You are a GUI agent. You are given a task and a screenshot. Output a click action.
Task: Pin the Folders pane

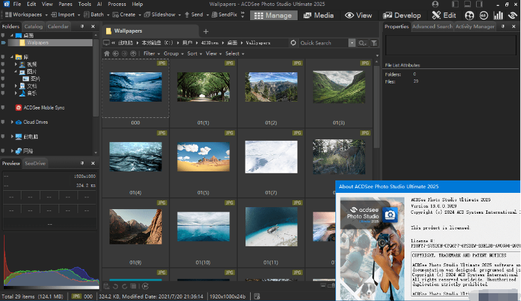click(x=82, y=26)
